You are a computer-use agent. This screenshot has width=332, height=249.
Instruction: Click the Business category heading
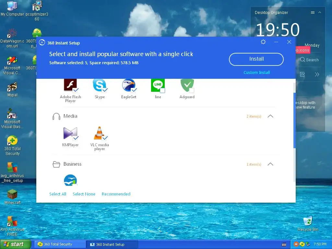click(x=72, y=164)
